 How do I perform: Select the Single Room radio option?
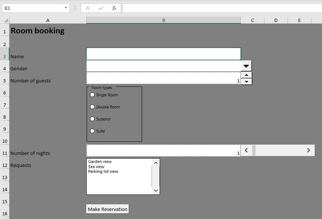(x=93, y=95)
